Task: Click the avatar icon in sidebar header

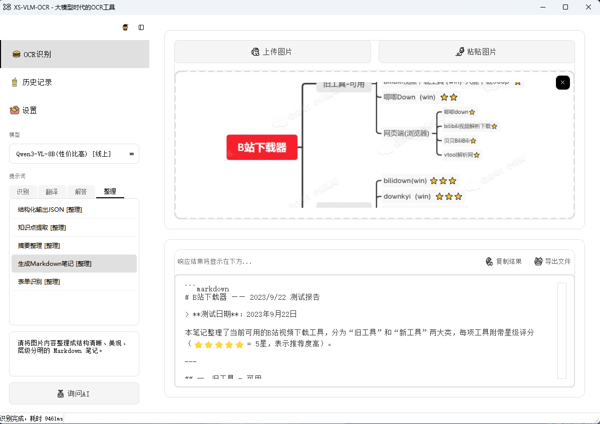Action: 125,27
